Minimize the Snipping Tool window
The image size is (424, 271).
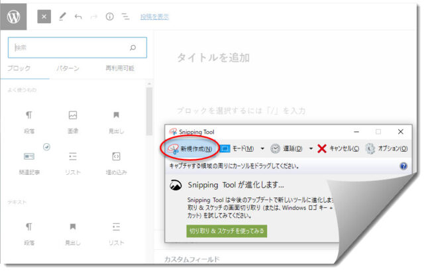pos(356,132)
